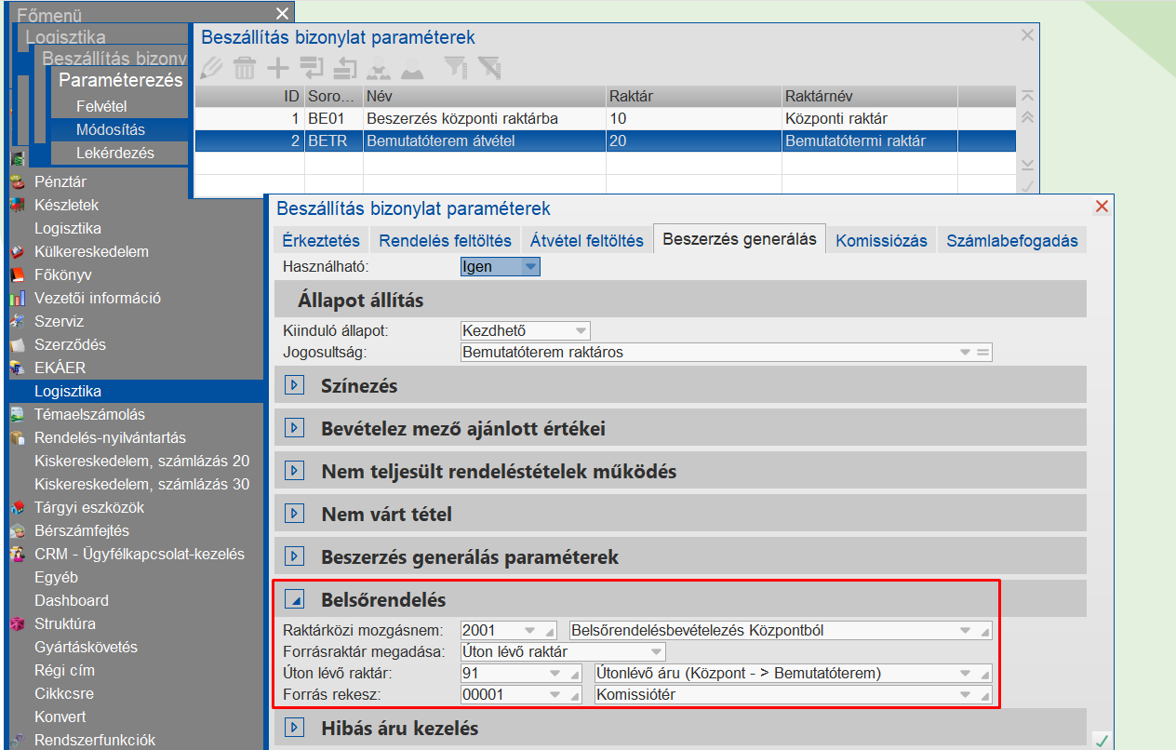The height and width of the screenshot is (750, 1176).
Task: Switch to the Komissiózás tab
Action: (x=880, y=239)
